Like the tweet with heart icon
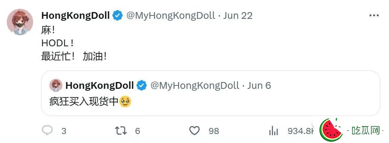This screenshot has width=389, height=143. [194, 131]
